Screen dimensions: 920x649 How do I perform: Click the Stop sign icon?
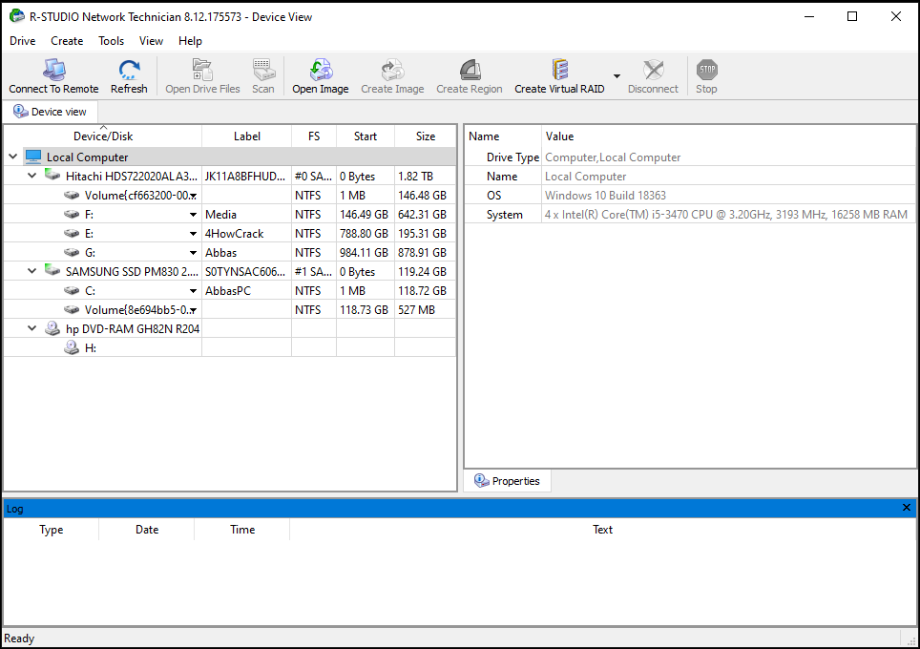pyautogui.click(x=707, y=70)
